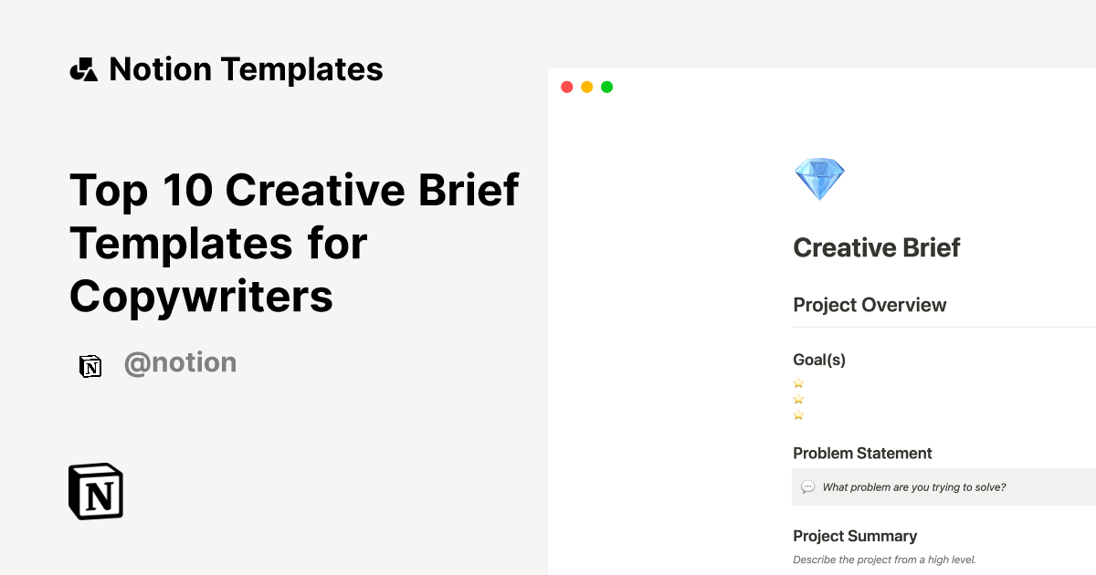This screenshot has width=1096, height=575.
Task: Open the @notion profile link
Action: pos(180,362)
